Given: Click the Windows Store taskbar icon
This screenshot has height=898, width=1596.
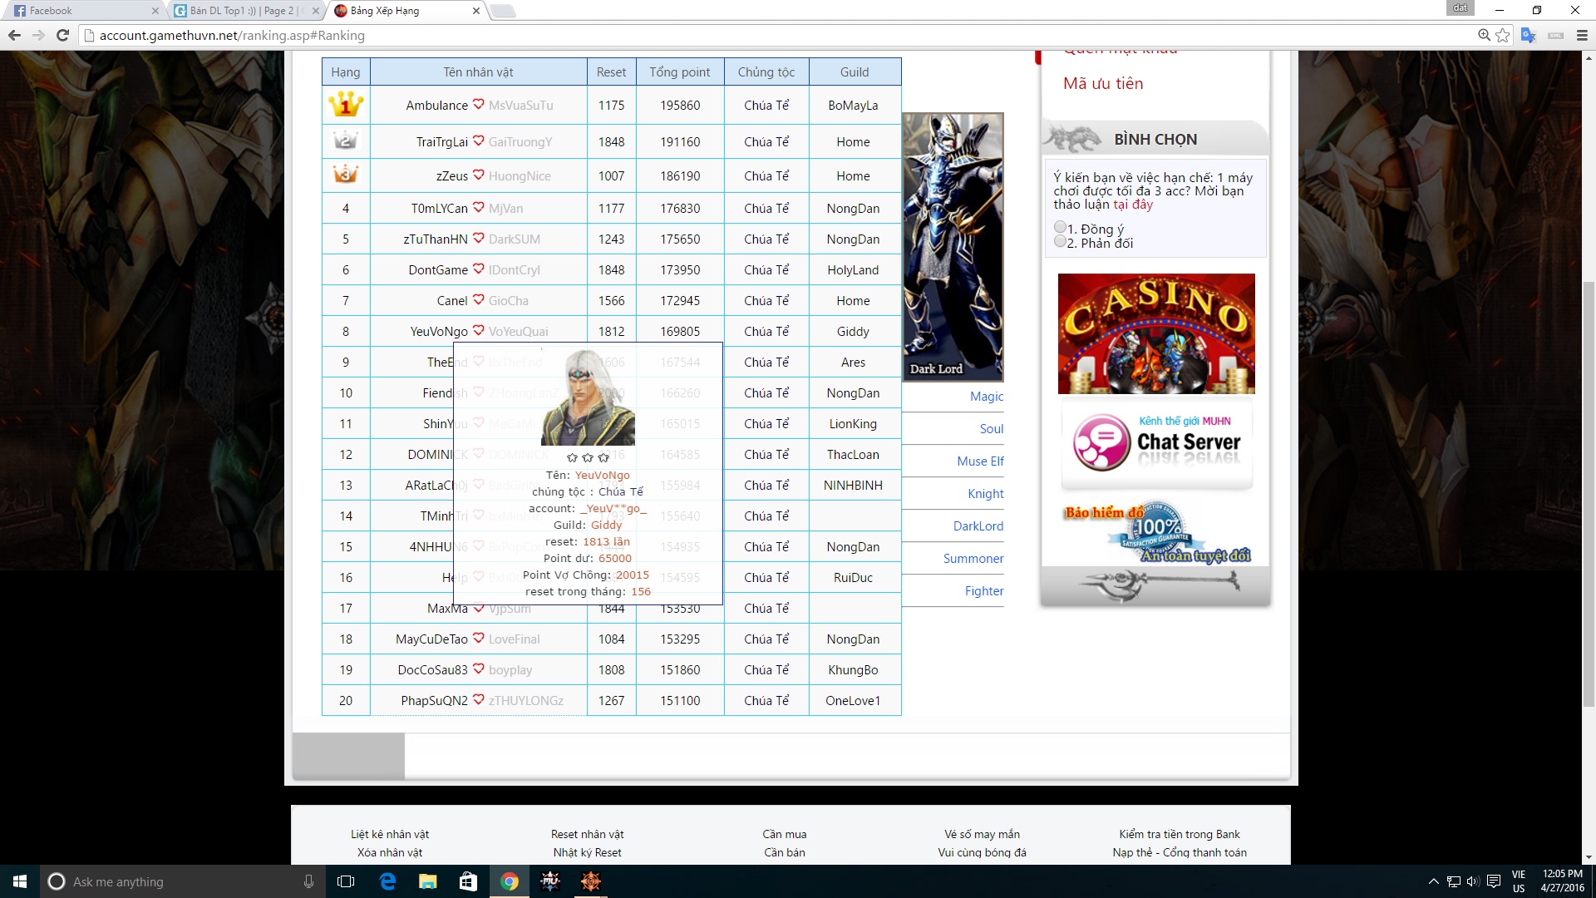Looking at the screenshot, I should click(468, 881).
